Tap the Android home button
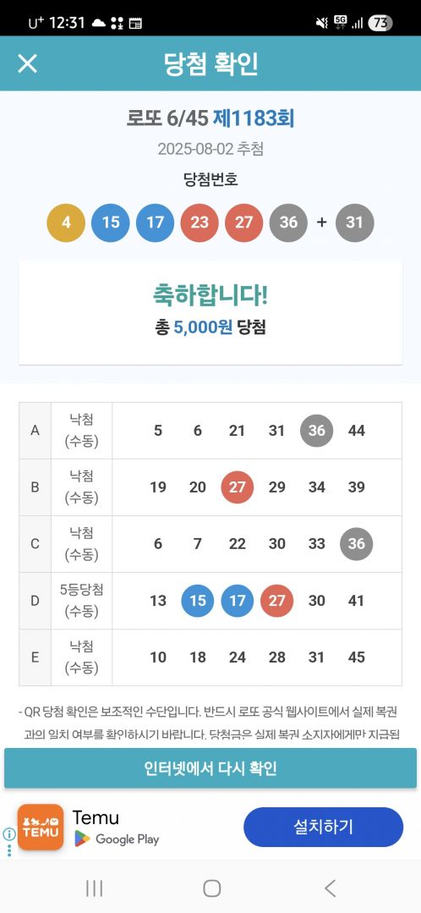421x913 pixels. (x=211, y=888)
